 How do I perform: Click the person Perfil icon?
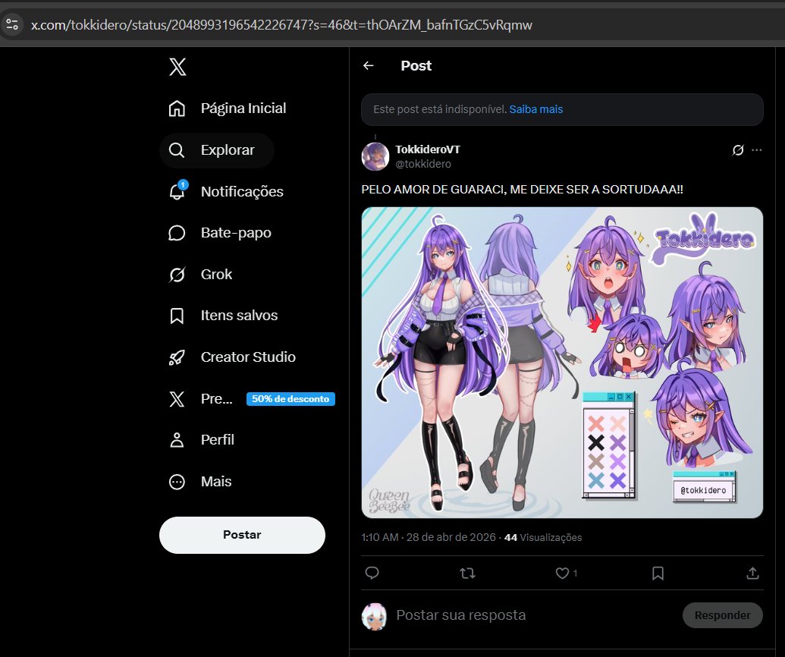[177, 440]
